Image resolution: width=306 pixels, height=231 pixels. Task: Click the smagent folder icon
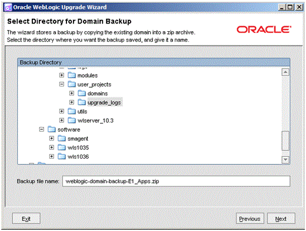pos(62,138)
